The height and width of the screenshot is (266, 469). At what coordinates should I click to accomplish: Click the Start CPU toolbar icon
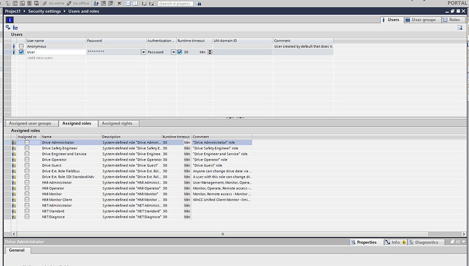coord(104,3)
